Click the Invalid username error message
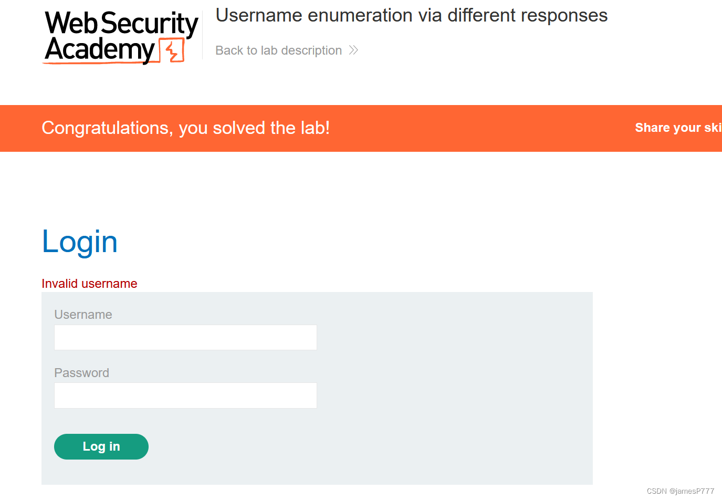Screen dimensions: 722x500 [89, 283]
